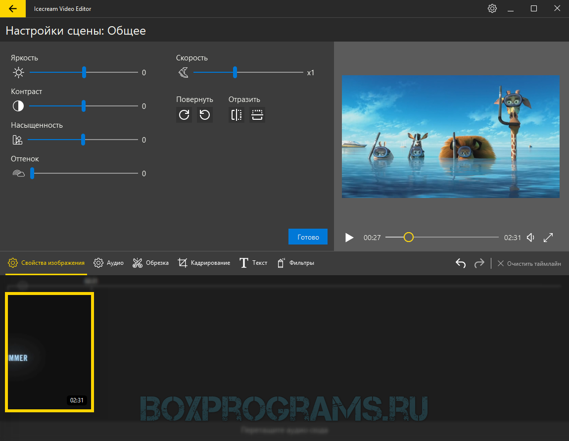Viewport: 569px width, 441px height.
Task: Click the Отразить label
Action: pos(244,99)
